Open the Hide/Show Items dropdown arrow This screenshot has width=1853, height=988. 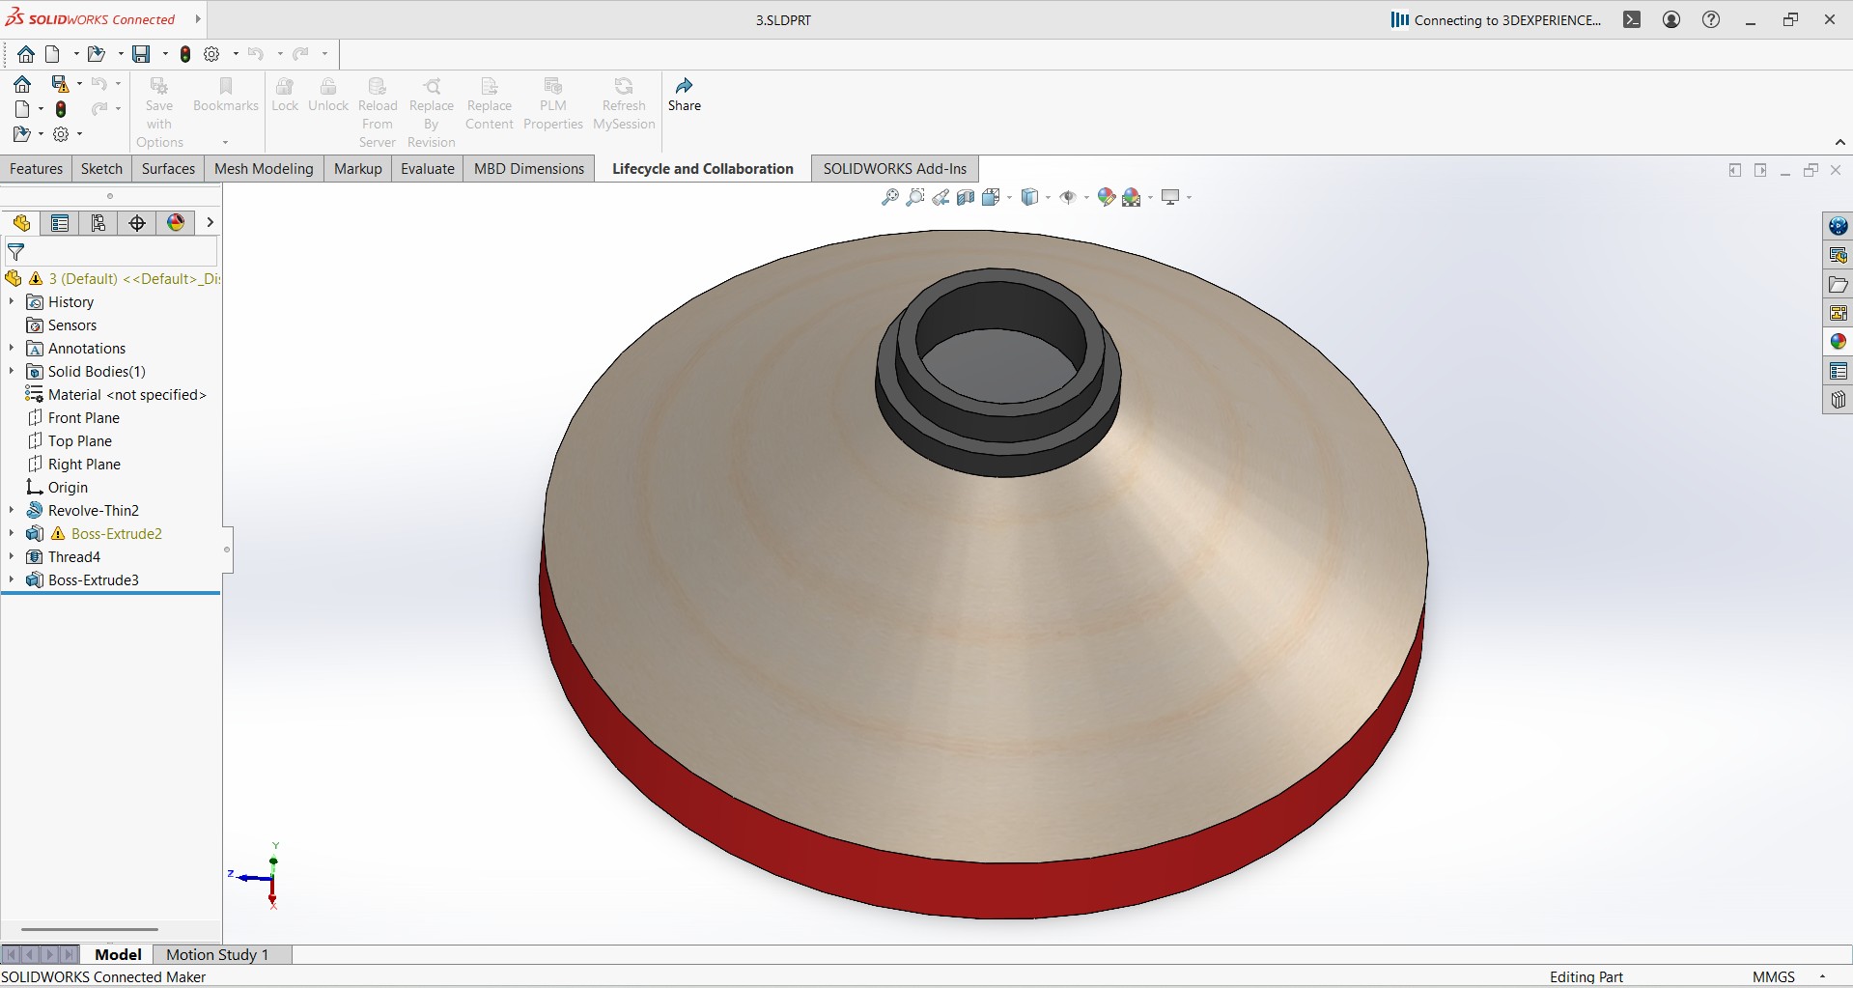1086,198
